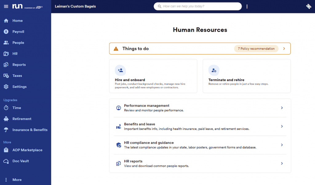Open the hamburger menu above sidebar
Image resolution: width=315 pixels, height=185 pixels.
pos(6,6)
